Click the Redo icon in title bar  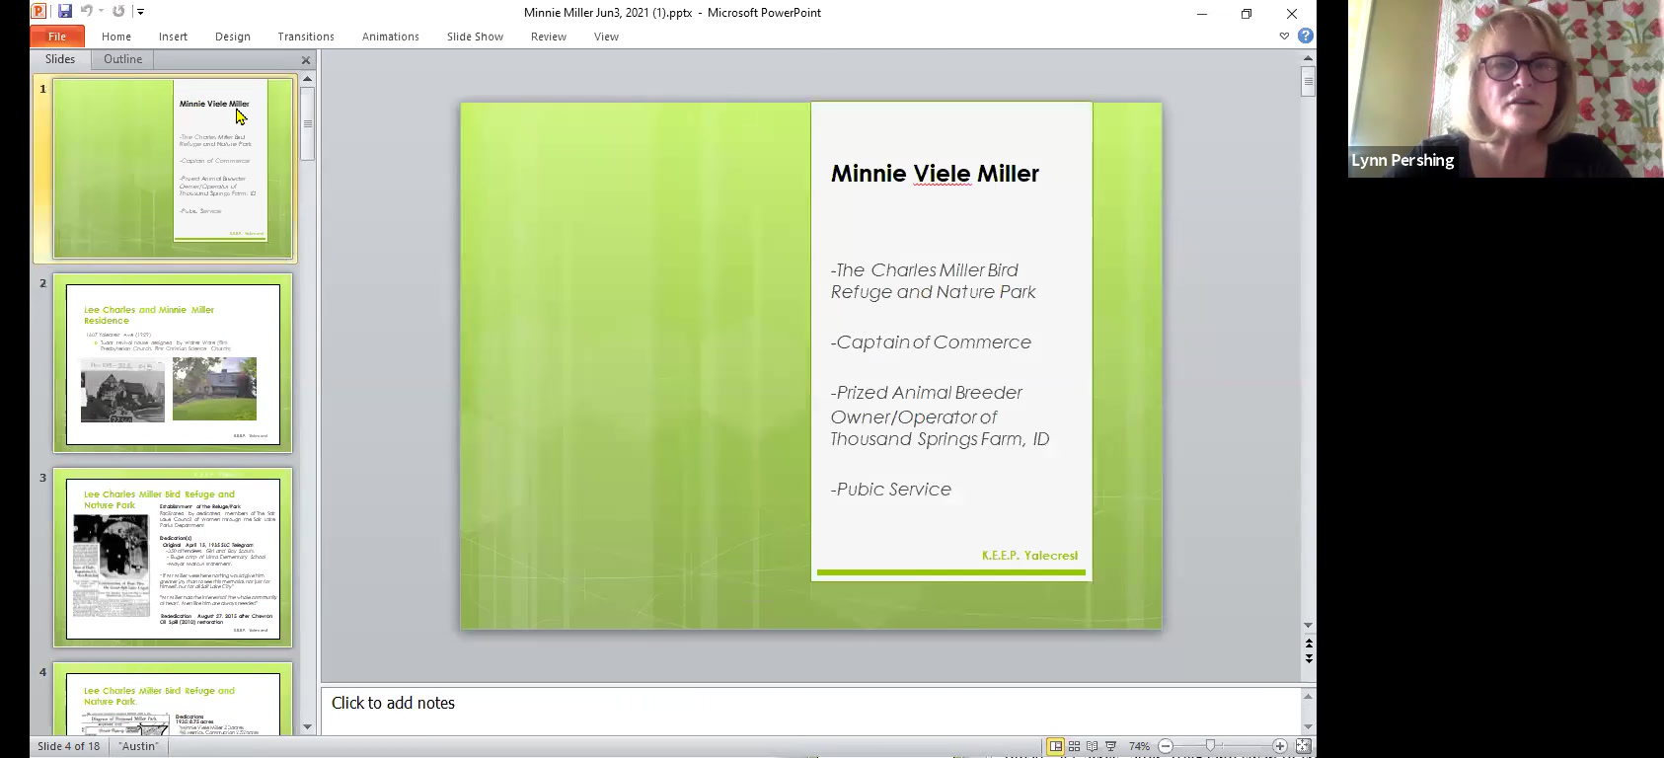point(118,12)
